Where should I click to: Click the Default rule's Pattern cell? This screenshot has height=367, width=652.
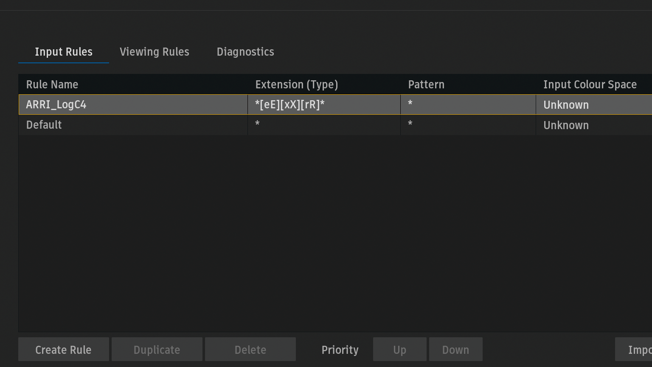[x=468, y=125]
